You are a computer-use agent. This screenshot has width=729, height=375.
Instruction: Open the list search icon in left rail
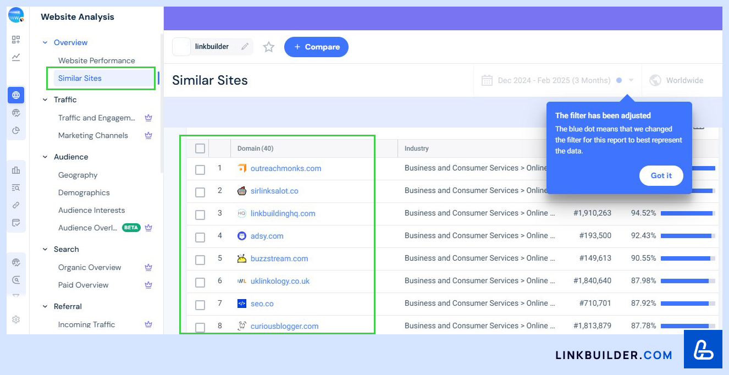click(16, 187)
